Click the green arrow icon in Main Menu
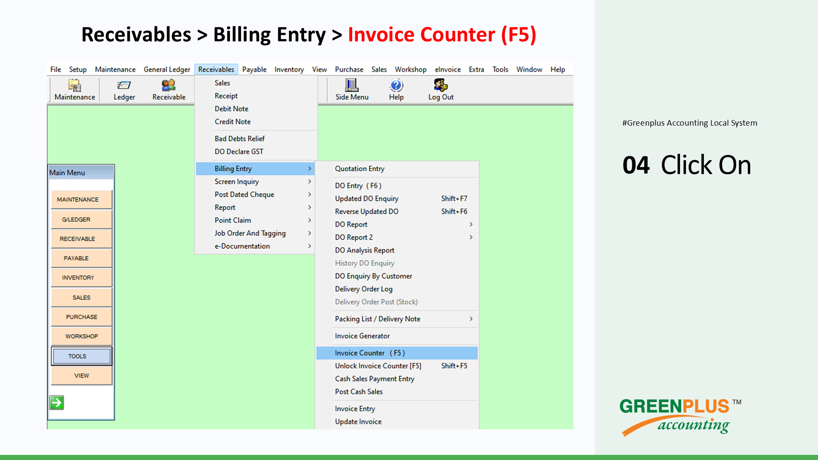 pyautogui.click(x=57, y=402)
